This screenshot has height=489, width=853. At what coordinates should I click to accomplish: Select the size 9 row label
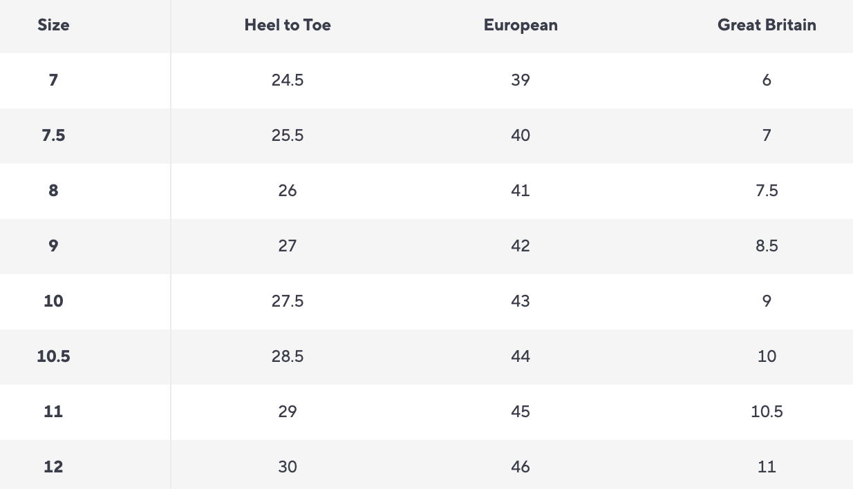click(53, 246)
